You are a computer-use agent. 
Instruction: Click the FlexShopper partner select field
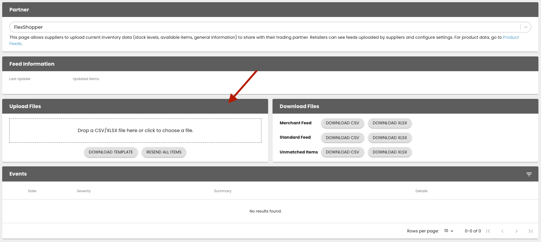pyautogui.click(x=258, y=27)
